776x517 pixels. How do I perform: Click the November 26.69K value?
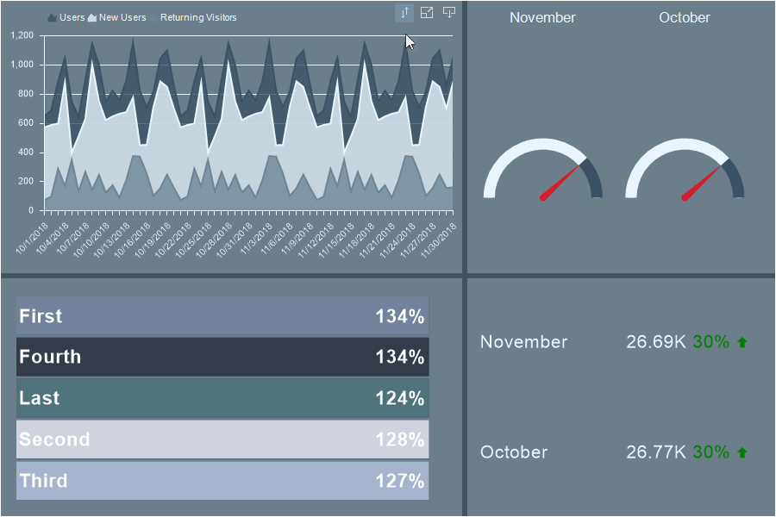656,342
